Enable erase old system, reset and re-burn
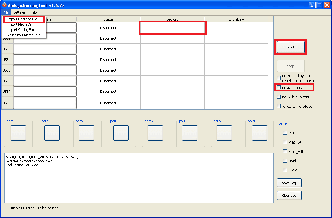The width and height of the screenshot is (332, 218). click(278, 78)
